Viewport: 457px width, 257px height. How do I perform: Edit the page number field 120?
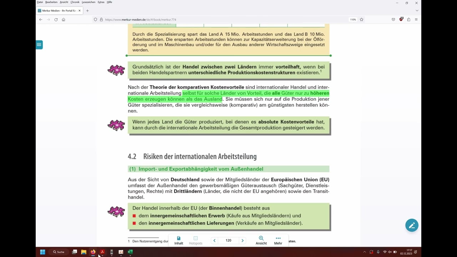[x=228, y=241]
